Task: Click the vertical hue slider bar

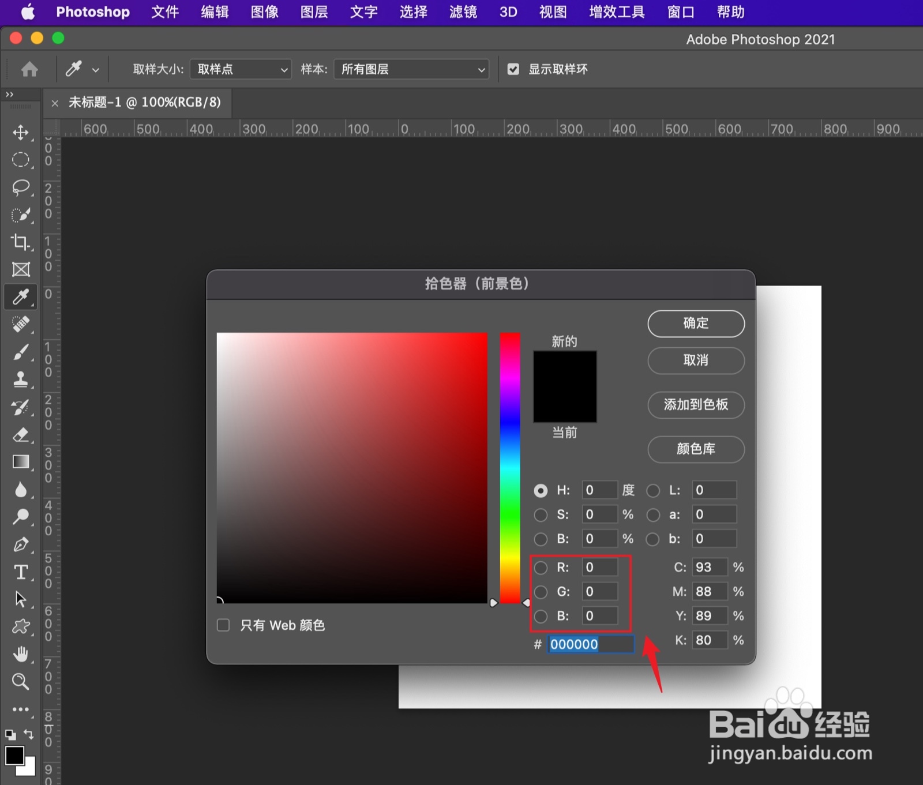Action: (x=510, y=468)
